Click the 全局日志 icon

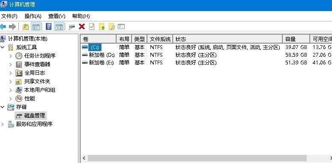click(x=19, y=73)
